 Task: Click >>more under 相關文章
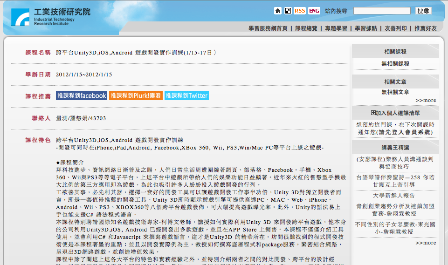[426, 100]
